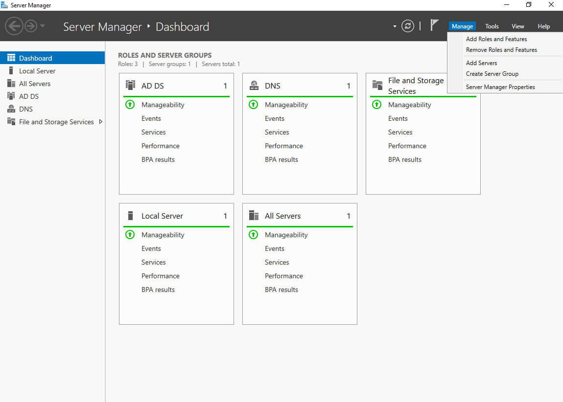Open the Tools menu

[492, 26]
